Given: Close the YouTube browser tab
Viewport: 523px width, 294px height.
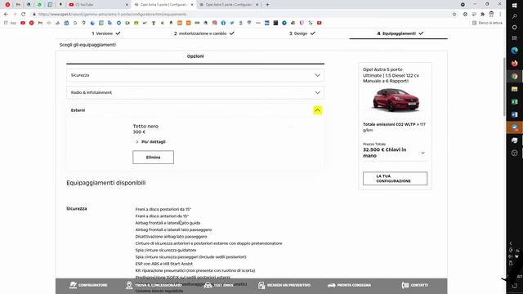Looking at the screenshot, I should pyautogui.click(x=127, y=5).
